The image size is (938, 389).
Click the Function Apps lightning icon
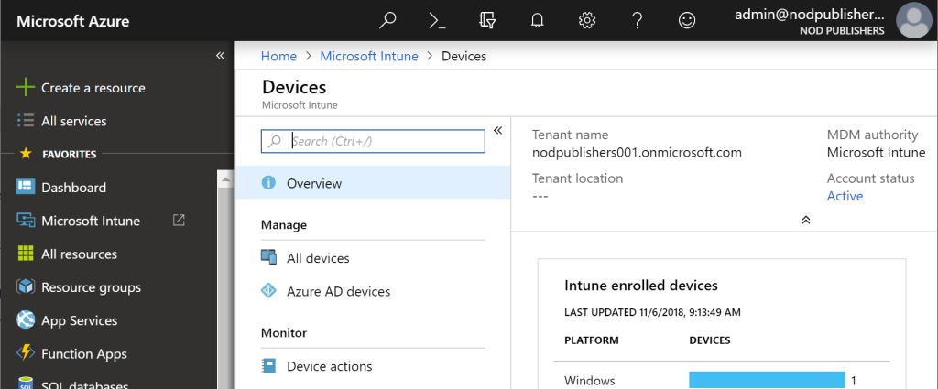tap(26, 353)
